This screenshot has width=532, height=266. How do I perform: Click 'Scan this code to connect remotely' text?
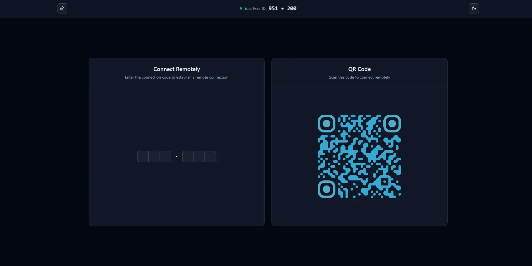360,77
